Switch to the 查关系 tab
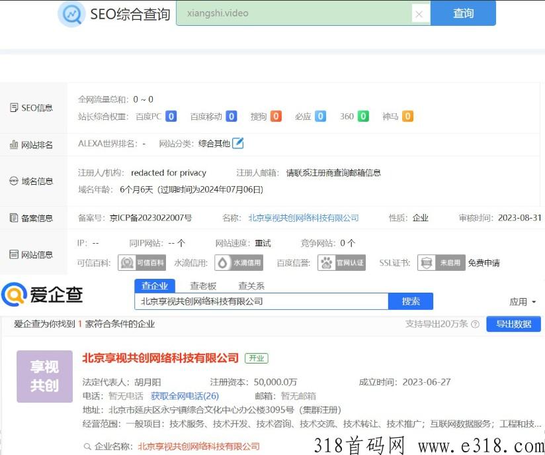The image size is (545, 455). point(251,286)
